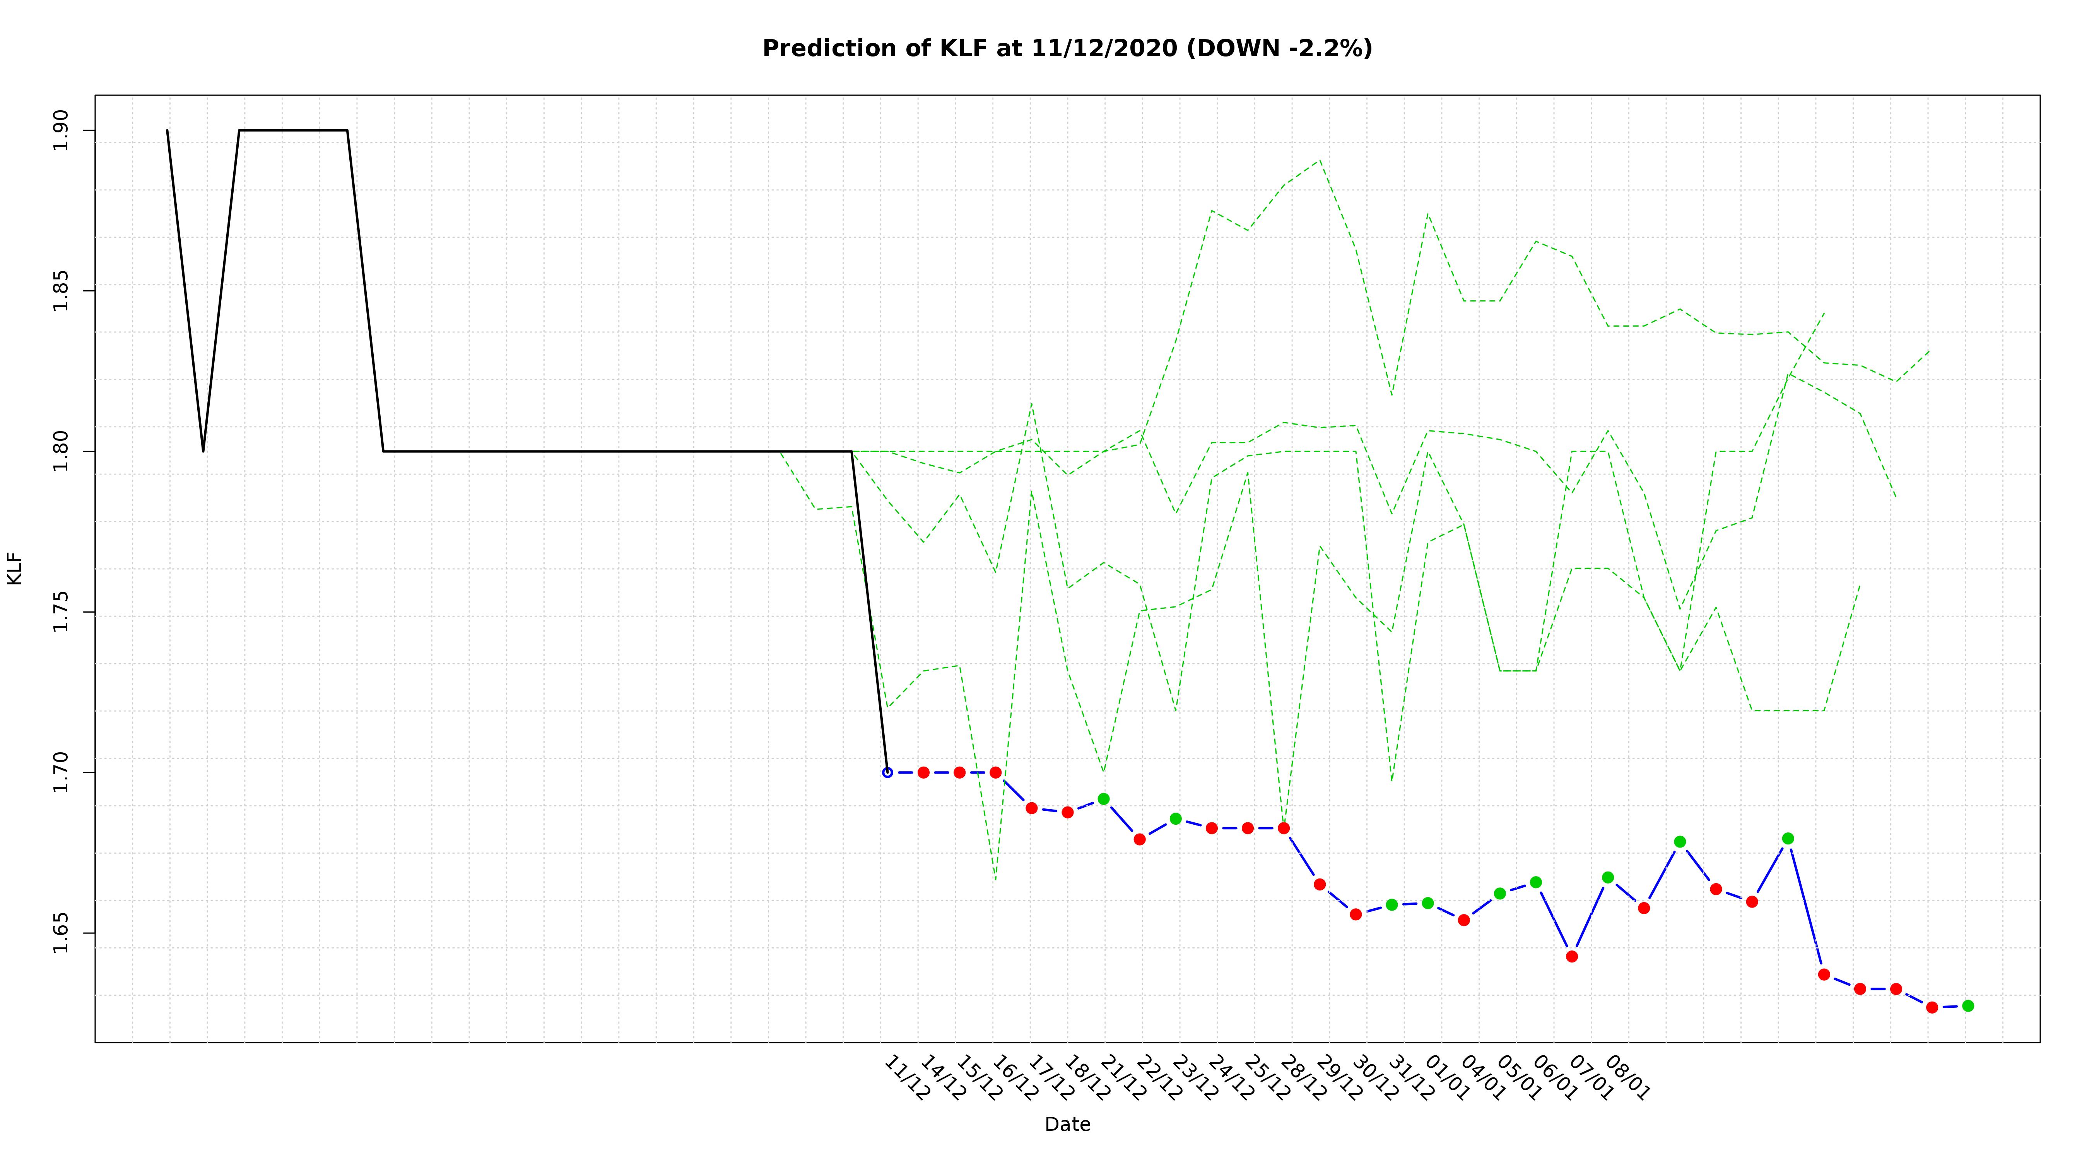The width and height of the screenshot is (2089, 1161).
Task: Click the lowest red point at 07/01
Action: (x=1572, y=957)
